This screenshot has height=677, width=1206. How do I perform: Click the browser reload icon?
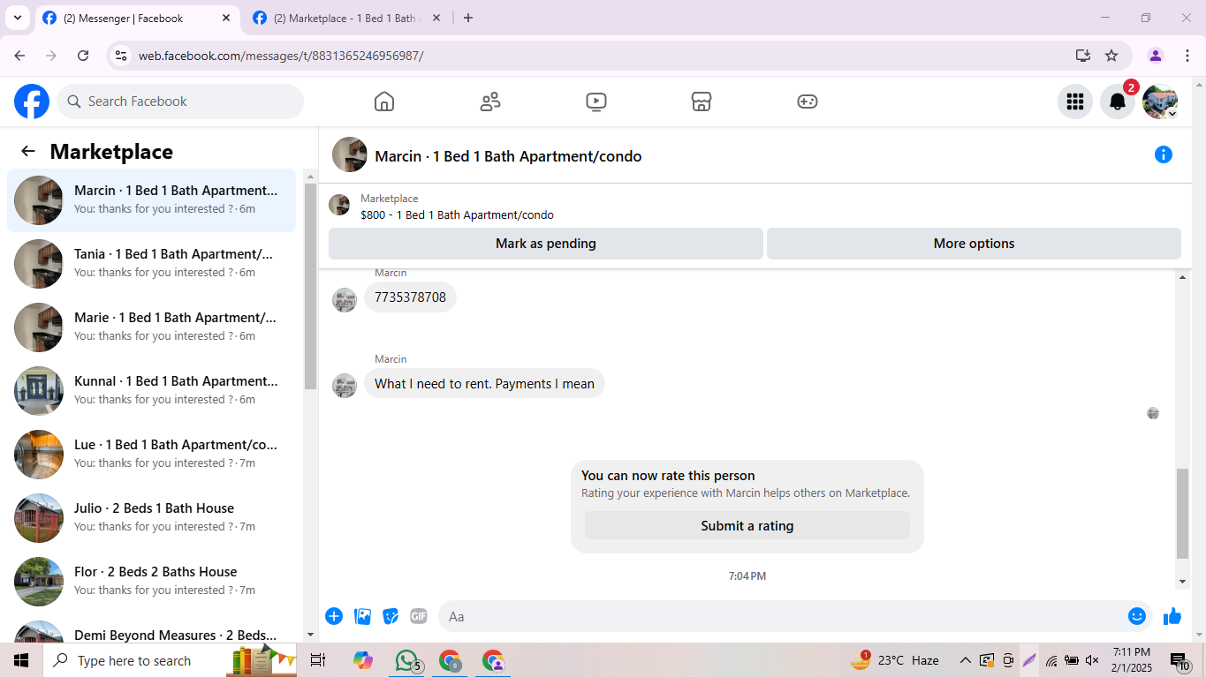pyautogui.click(x=83, y=56)
